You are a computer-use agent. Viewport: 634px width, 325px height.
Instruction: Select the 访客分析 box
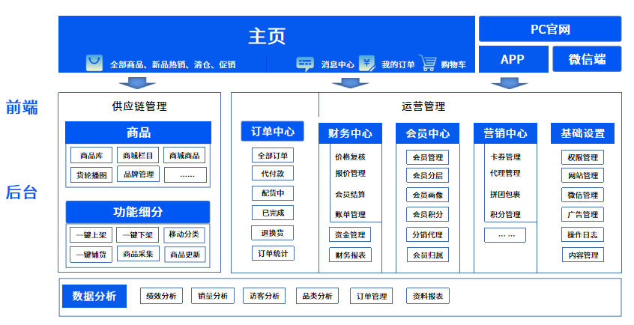(x=265, y=296)
